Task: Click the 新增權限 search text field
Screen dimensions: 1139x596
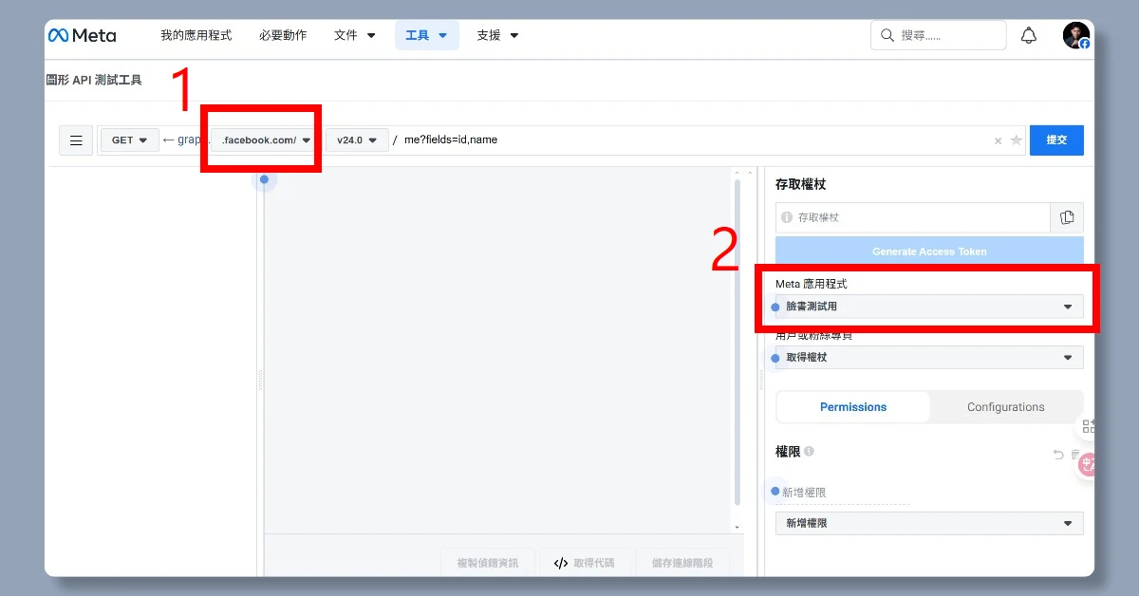Action: coord(843,493)
